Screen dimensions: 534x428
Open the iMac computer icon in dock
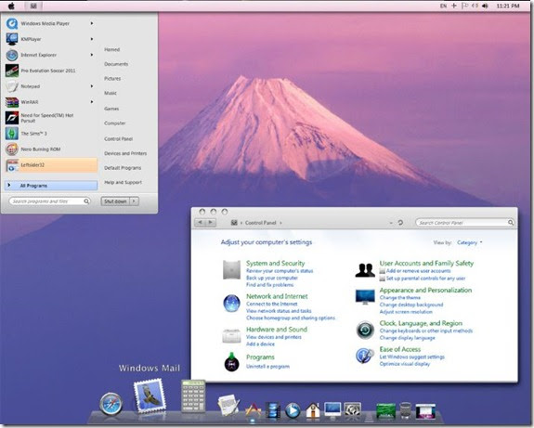[x=332, y=410]
